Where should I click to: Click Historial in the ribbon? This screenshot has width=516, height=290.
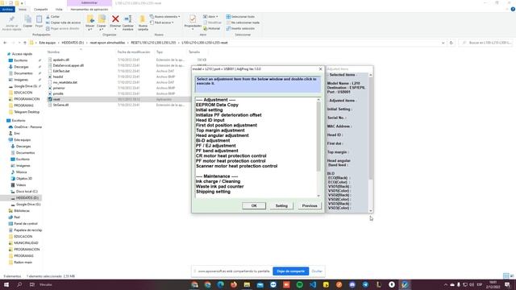coord(211,28)
